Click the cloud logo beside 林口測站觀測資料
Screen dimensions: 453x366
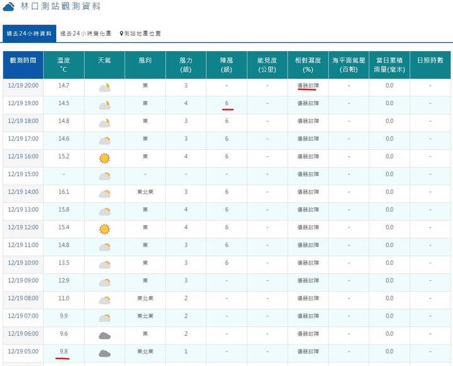[x=9, y=7]
